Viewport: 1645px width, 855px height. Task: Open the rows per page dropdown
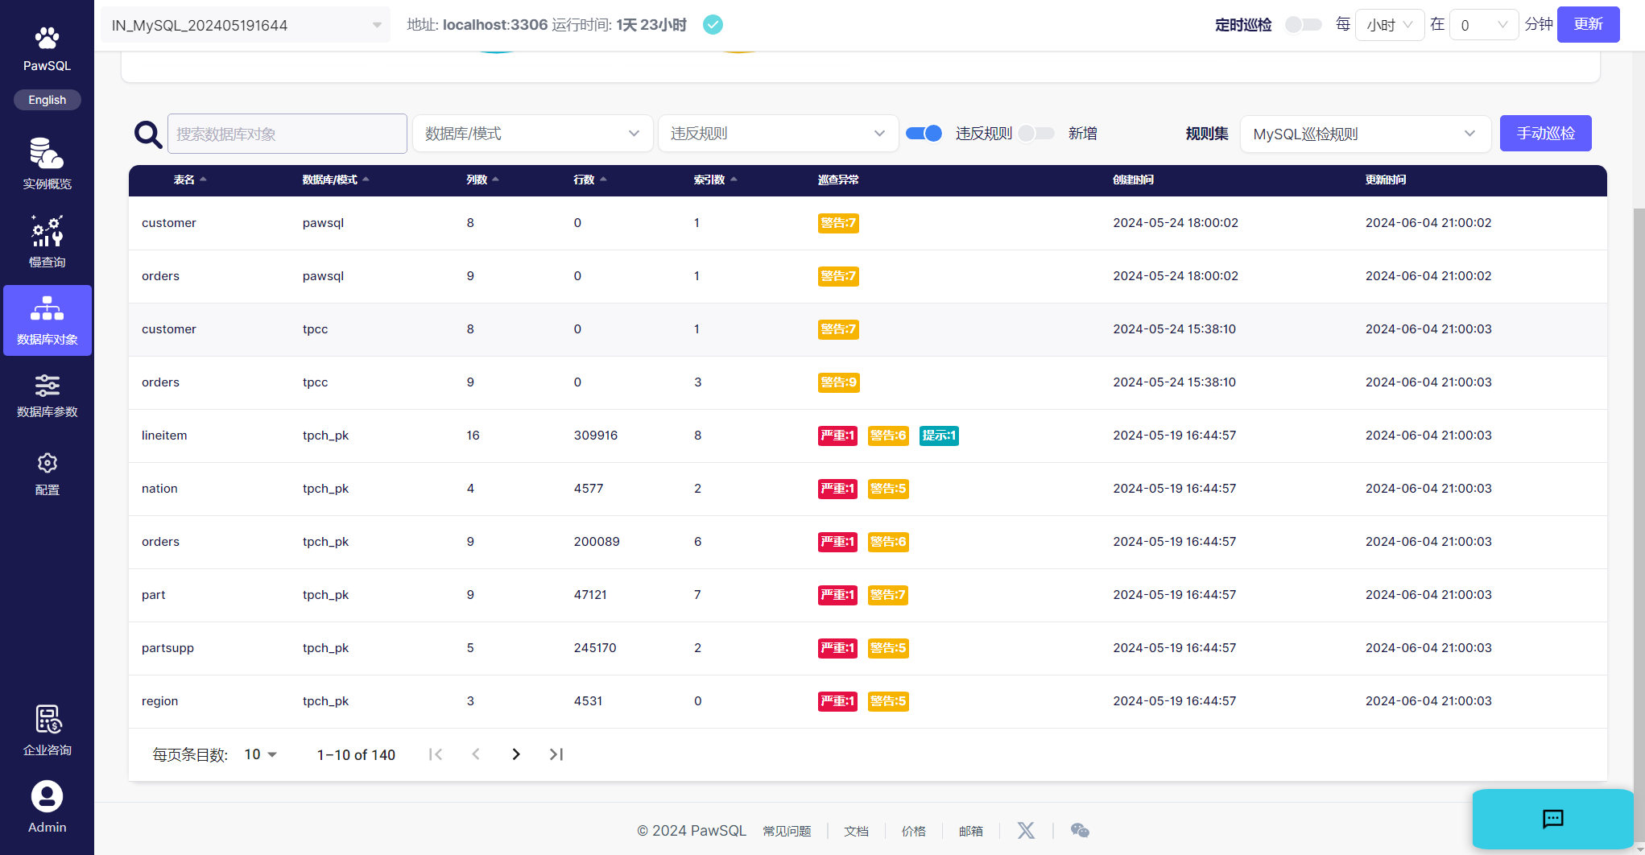pyautogui.click(x=260, y=754)
